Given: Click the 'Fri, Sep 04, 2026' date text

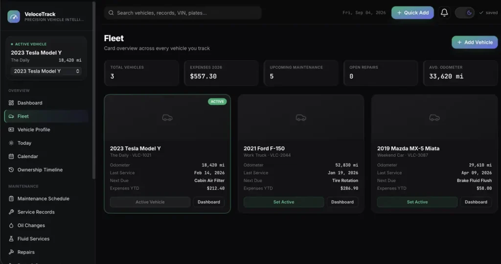Looking at the screenshot, I should tap(364, 13).
